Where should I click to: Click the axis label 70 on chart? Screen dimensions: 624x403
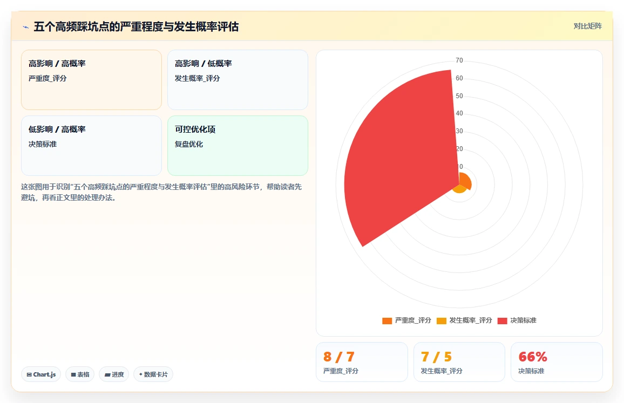coord(459,60)
